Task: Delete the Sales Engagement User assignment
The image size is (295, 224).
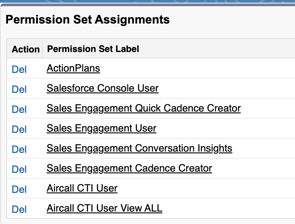Action: (x=19, y=129)
